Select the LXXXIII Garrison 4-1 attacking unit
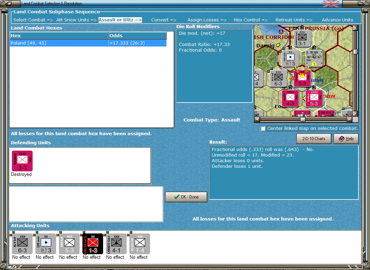Image resolution: width=370 pixels, height=270 pixels. [x=116, y=244]
